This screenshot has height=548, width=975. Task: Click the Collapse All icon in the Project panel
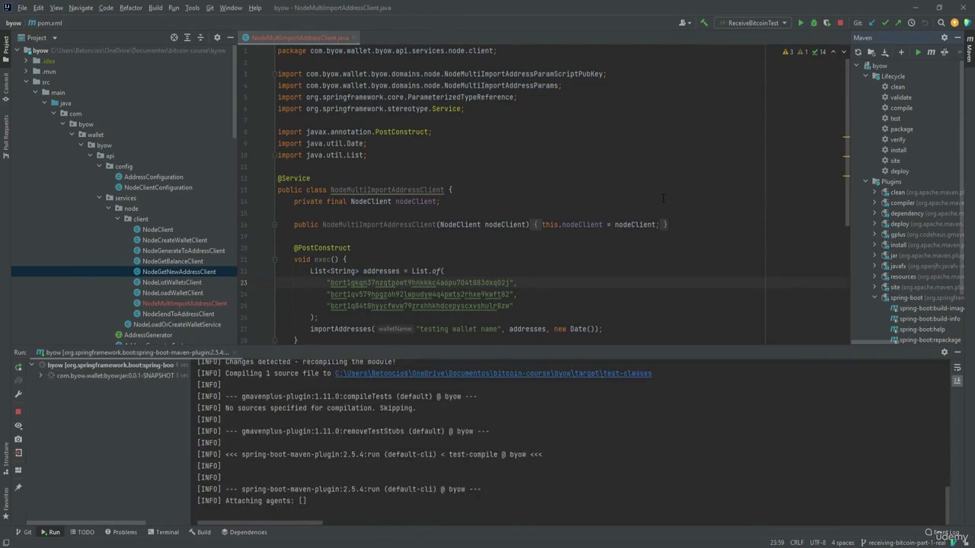[200, 37]
